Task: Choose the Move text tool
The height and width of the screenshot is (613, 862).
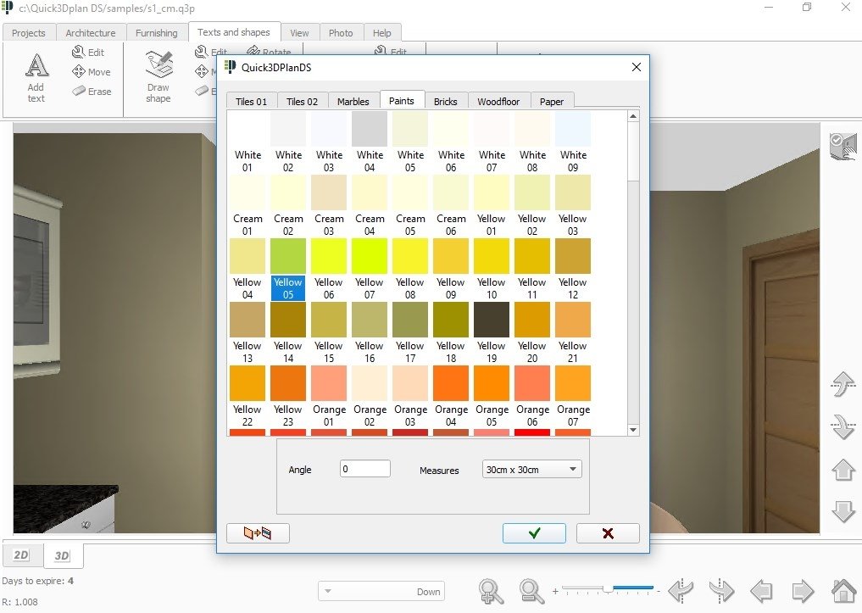Action: [x=92, y=72]
